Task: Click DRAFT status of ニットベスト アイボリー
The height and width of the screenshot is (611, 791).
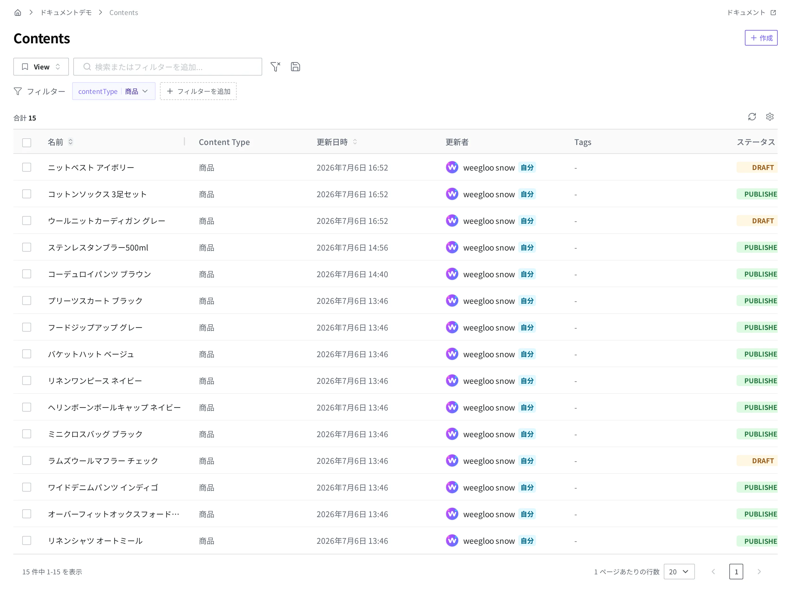Action: pyautogui.click(x=757, y=167)
